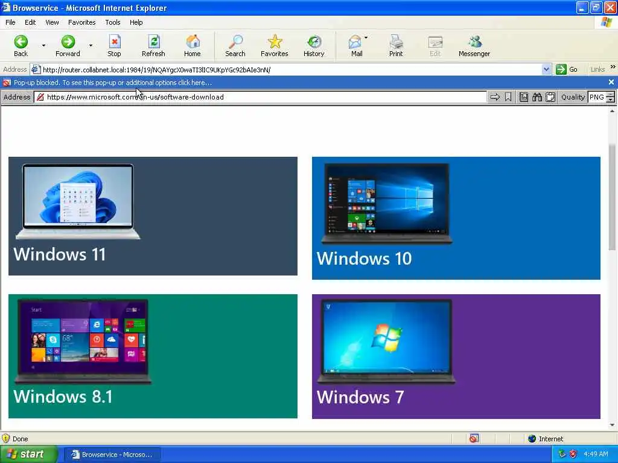This screenshot has width=618, height=463.
Task: Open the Forward history dropdown arrow
Action: 91,46
